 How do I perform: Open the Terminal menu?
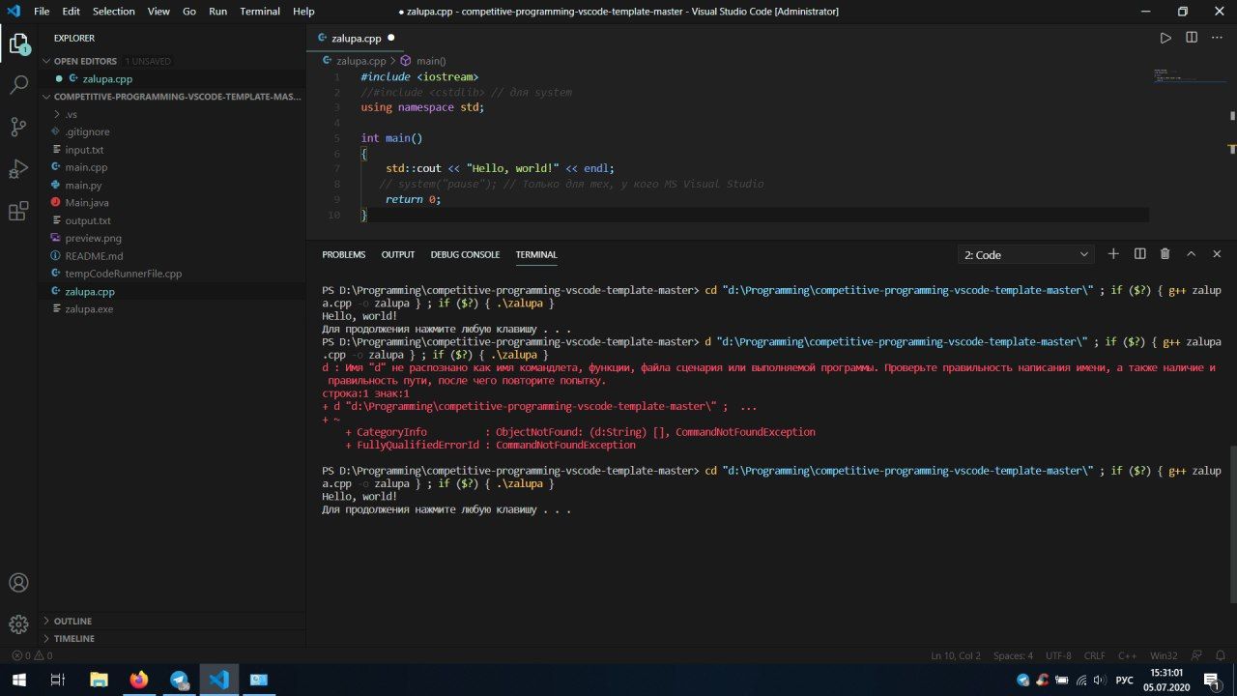tap(260, 12)
